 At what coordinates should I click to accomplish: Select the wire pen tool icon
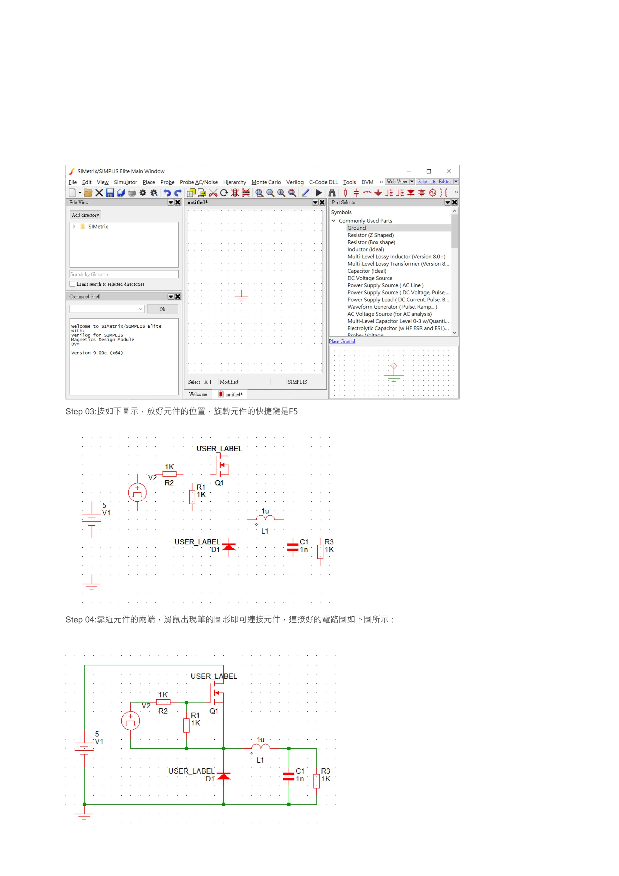306,193
